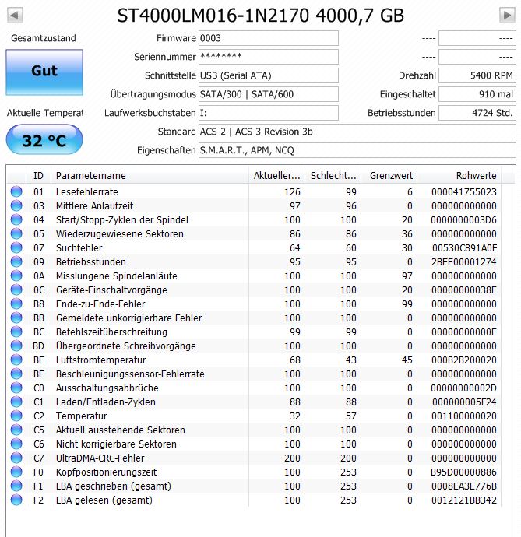521x537 pixels.
Task: Click the Standard field ACS-2 | ACS-3 Revision 3b
Action: (x=357, y=132)
